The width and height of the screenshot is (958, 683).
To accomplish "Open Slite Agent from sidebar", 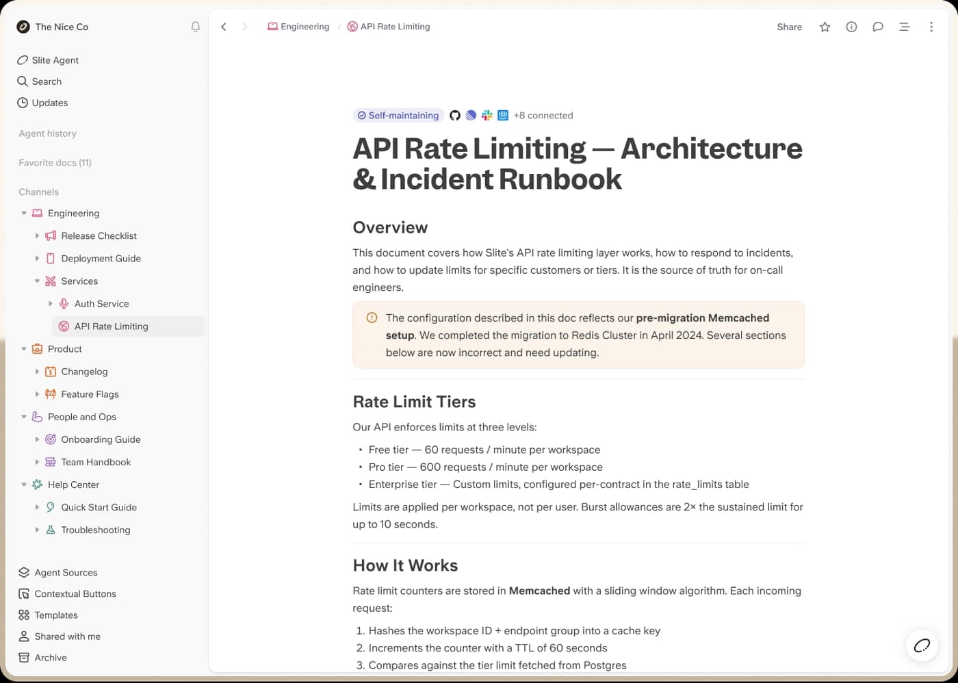I will coord(48,60).
